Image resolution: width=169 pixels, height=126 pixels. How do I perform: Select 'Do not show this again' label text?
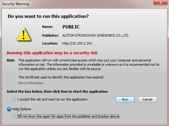[x=68, y=116]
